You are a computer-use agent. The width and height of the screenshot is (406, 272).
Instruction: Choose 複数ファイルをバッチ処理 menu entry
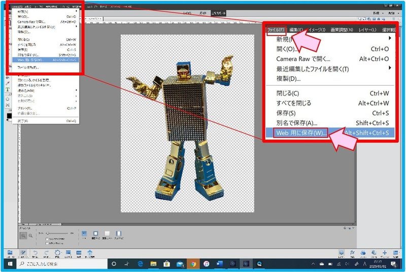[x=46, y=85]
